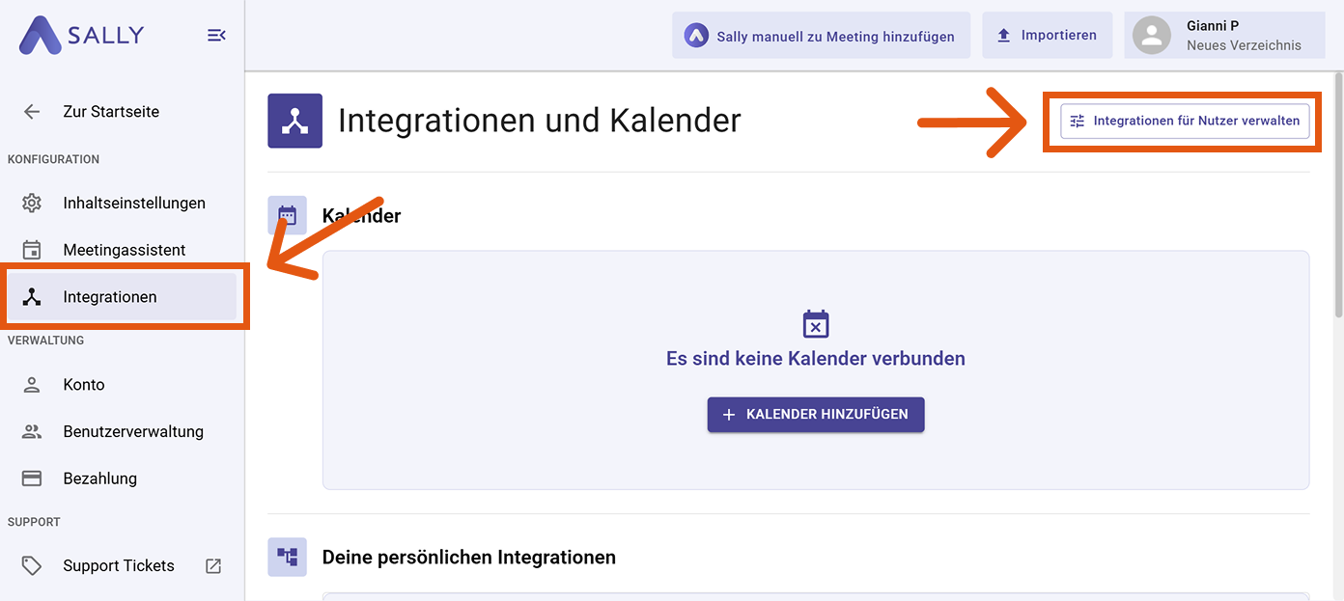Open the Meetingassistent menu item

tap(124, 250)
